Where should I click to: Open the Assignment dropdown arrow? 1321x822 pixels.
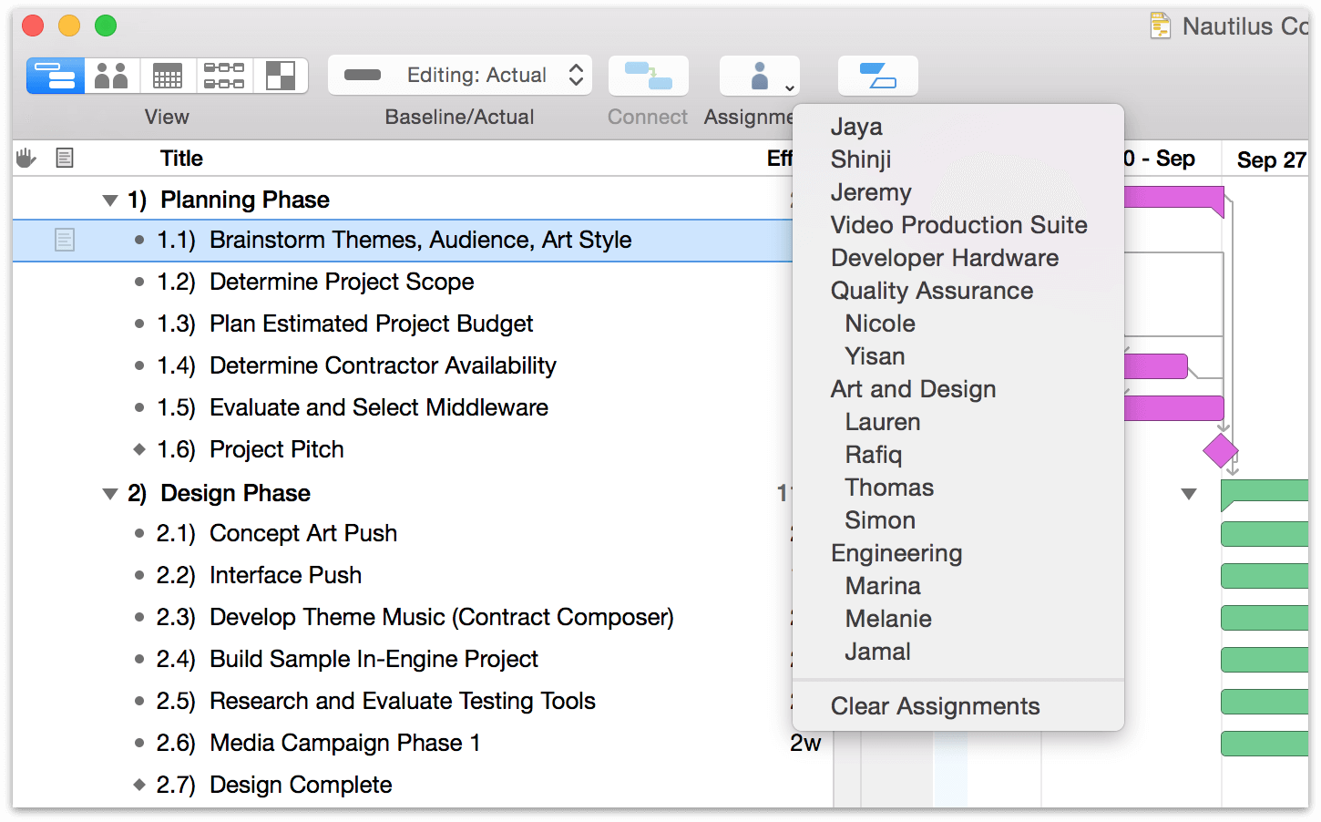(790, 88)
